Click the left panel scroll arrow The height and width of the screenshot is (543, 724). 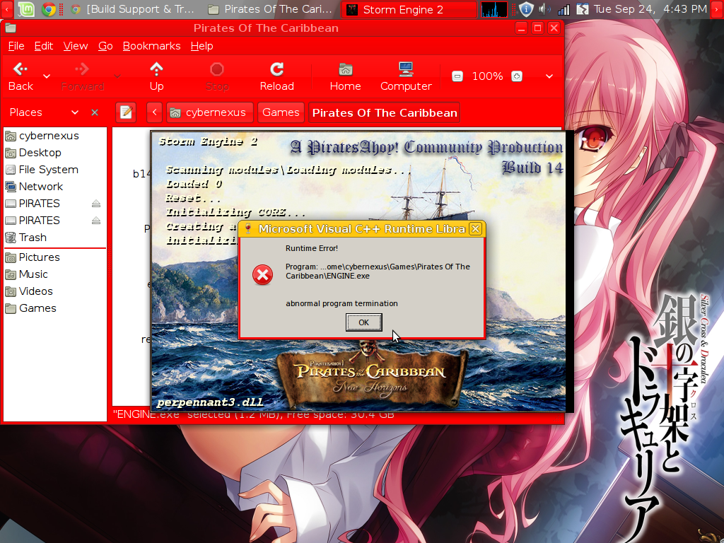tap(6, 9)
